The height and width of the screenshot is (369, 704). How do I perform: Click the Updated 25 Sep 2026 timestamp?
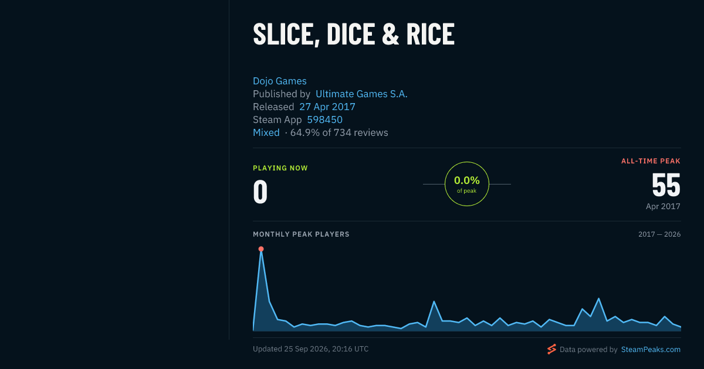point(311,349)
